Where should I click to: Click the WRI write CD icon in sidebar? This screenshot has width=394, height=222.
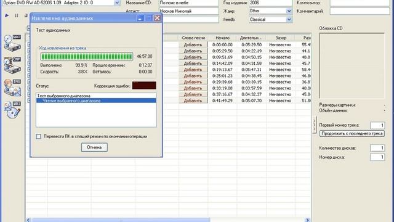pos(12,110)
